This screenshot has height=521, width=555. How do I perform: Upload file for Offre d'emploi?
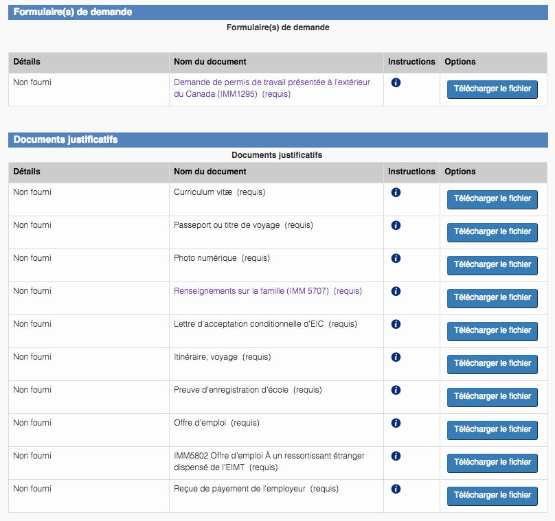(x=492, y=430)
